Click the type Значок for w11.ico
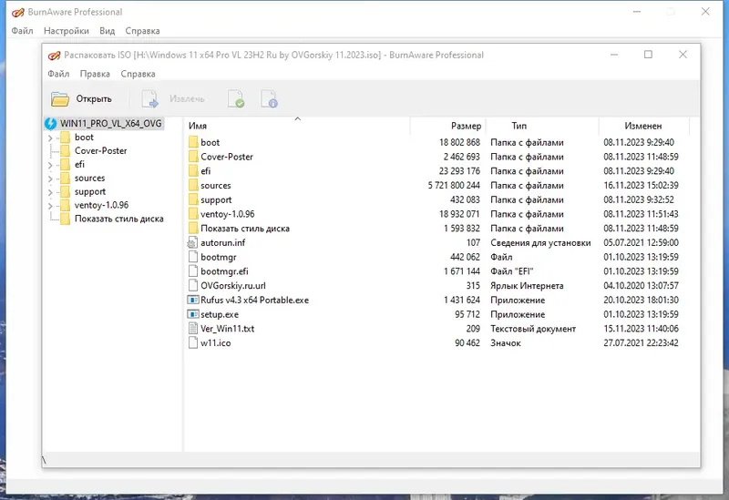 point(506,343)
